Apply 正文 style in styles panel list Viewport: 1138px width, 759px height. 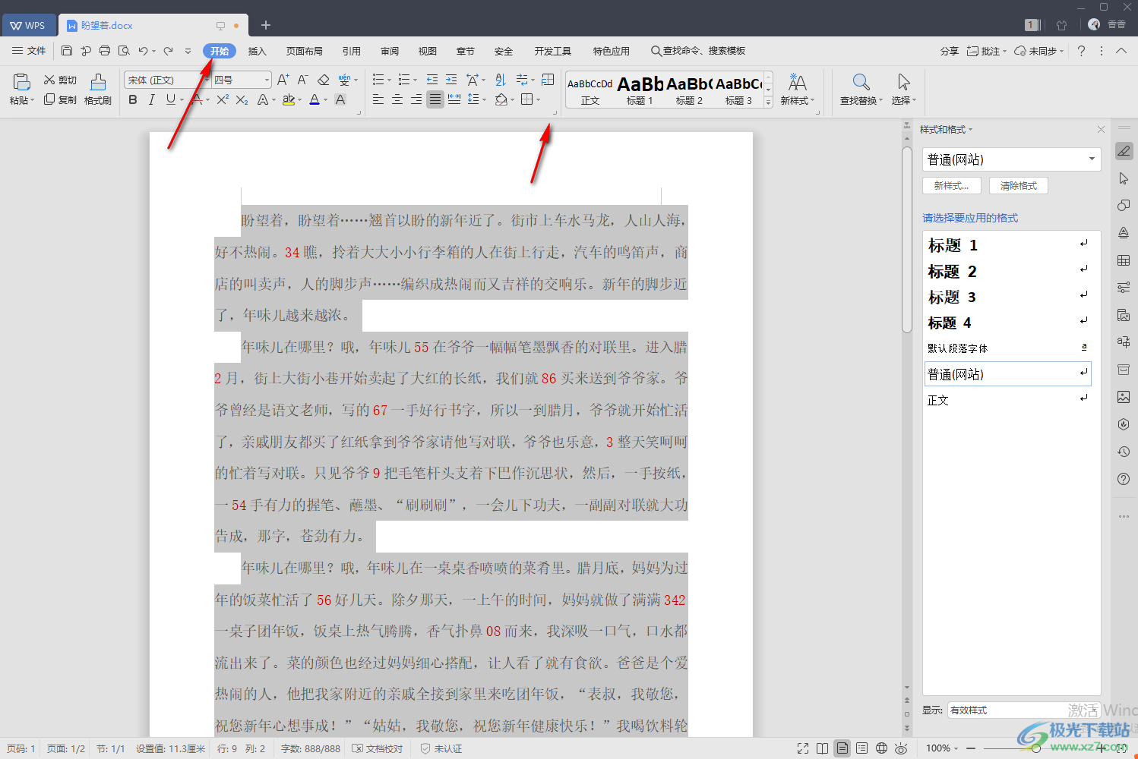click(1007, 400)
